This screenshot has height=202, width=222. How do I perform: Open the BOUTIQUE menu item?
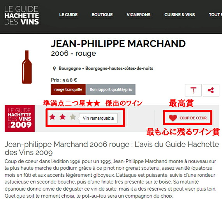pos(102,15)
